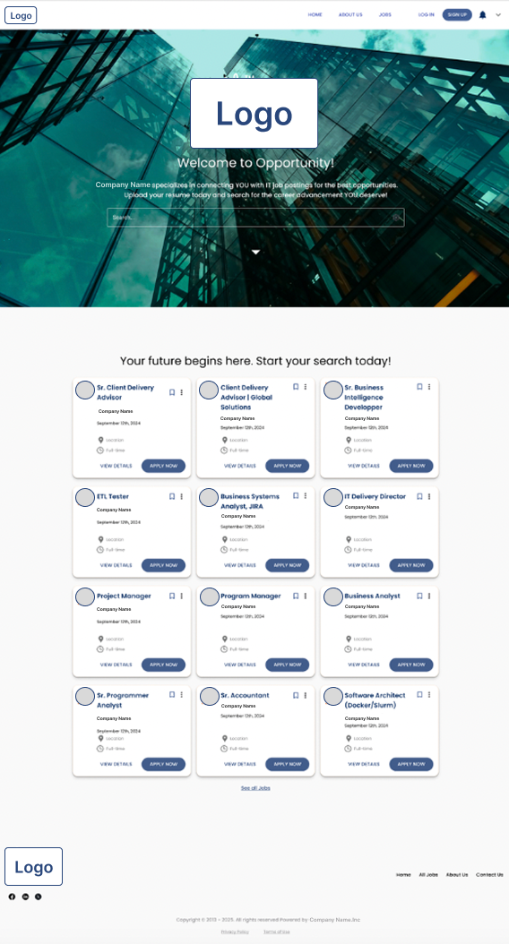Click the Sr. Client Delivery Advisor company avatar
Viewport: 509px width, 944px height.
click(85, 390)
